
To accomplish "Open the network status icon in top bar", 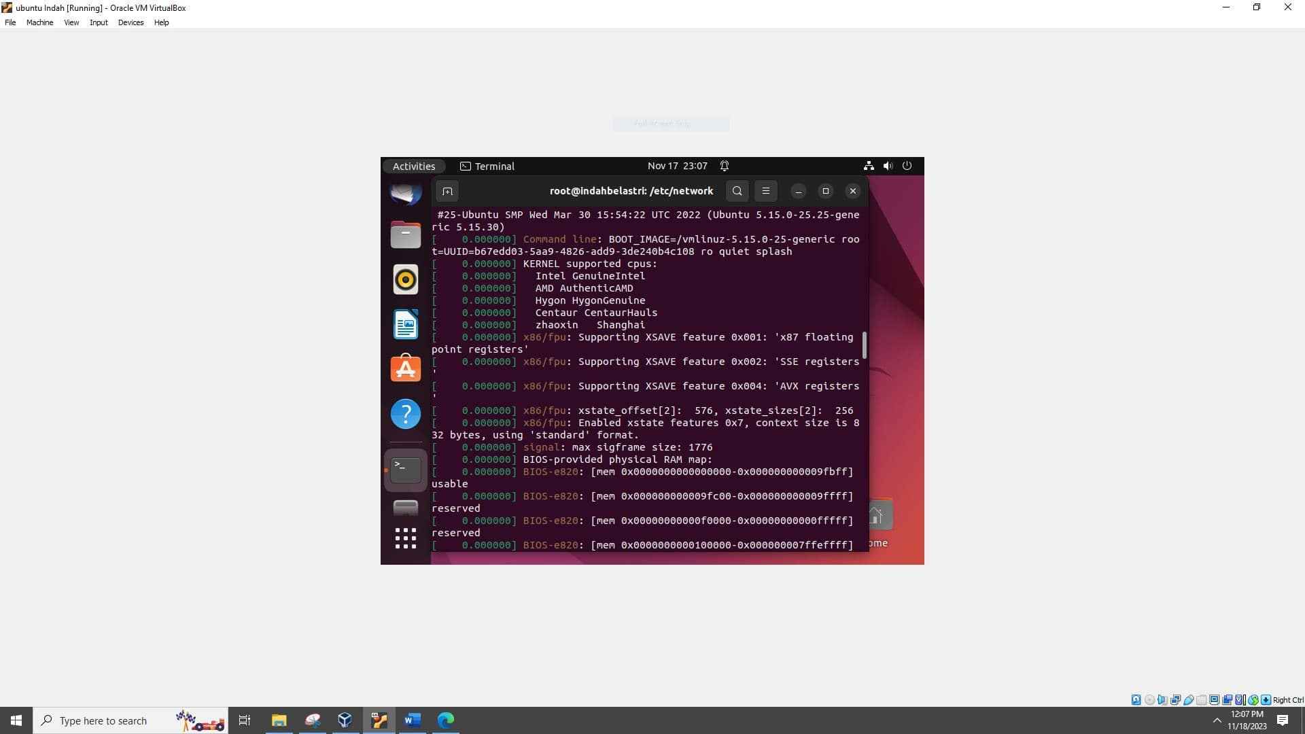I will click(869, 166).
